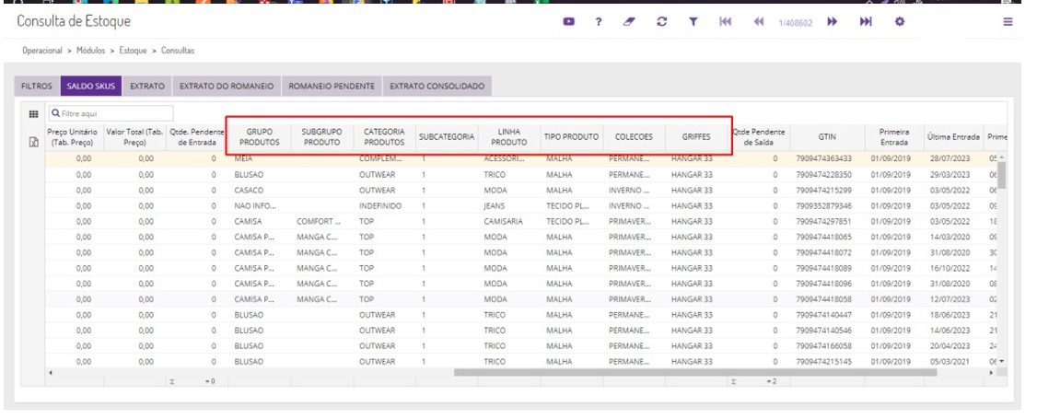Click the Consultas breadcrumb link

[x=178, y=51]
